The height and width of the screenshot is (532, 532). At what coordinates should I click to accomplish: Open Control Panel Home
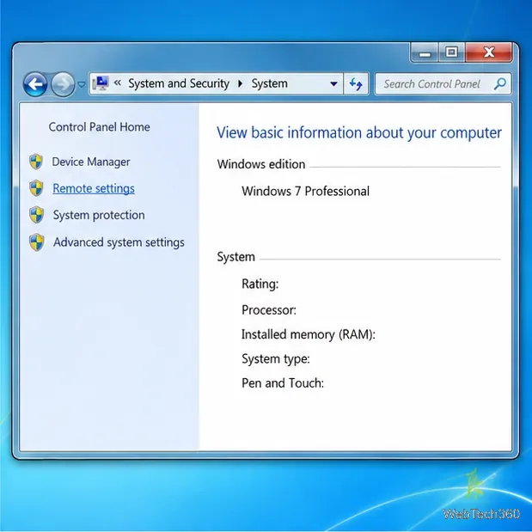click(x=99, y=127)
